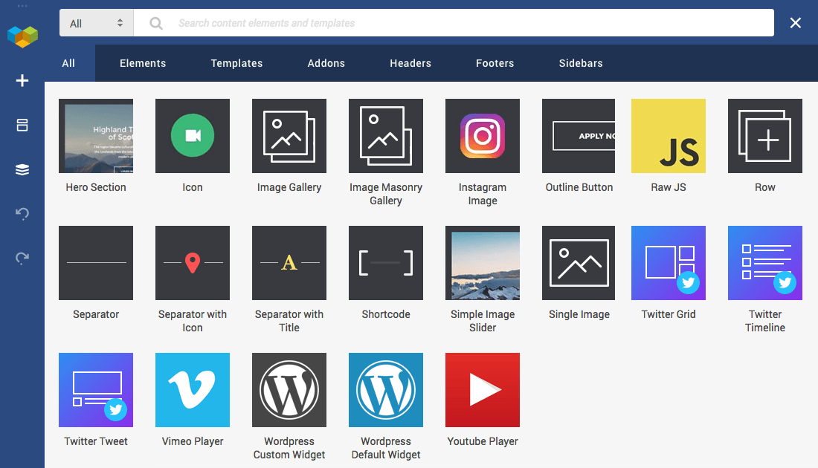Add the Separator with Icon element

[x=193, y=263]
